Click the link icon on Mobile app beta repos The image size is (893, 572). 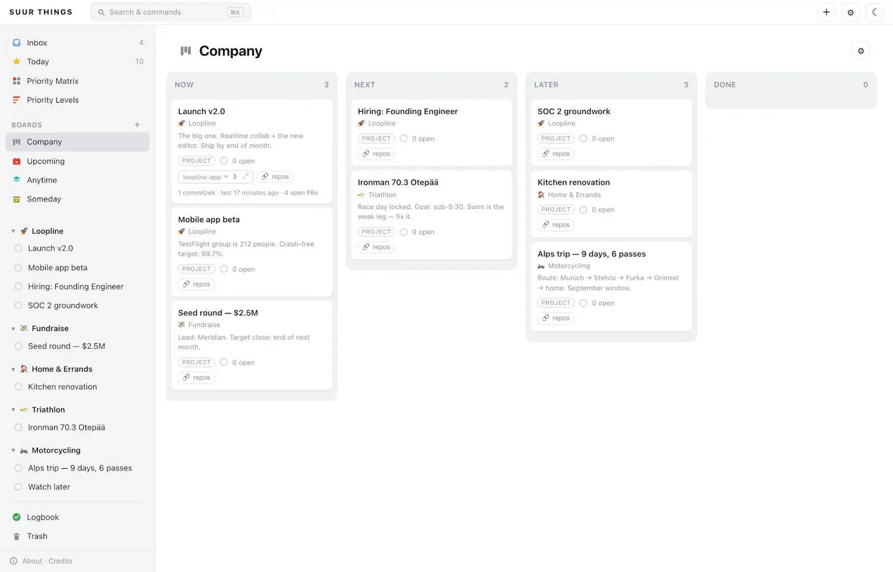click(186, 284)
